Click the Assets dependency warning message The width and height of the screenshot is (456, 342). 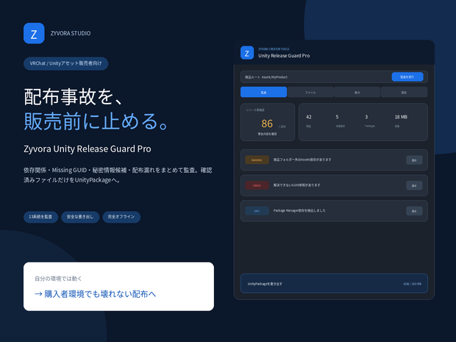pyautogui.click(x=302, y=160)
